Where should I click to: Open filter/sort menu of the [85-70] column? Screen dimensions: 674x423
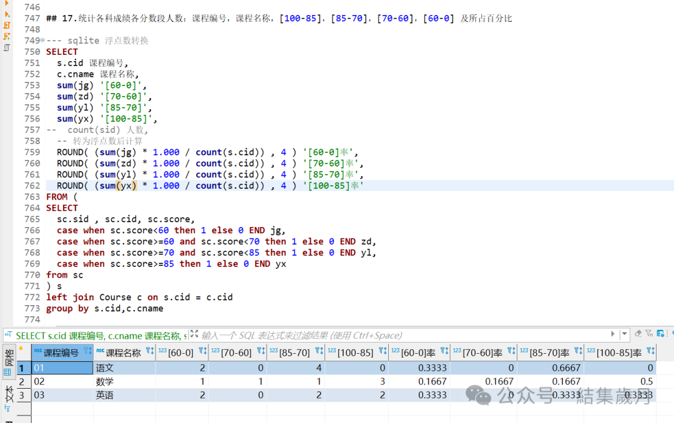pyautogui.click(x=319, y=351)
